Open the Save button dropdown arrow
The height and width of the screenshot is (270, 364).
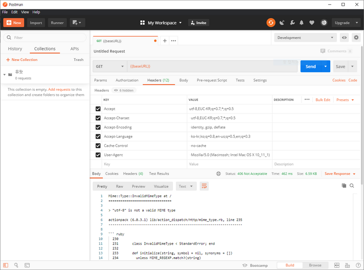click(x=353, y=67)
